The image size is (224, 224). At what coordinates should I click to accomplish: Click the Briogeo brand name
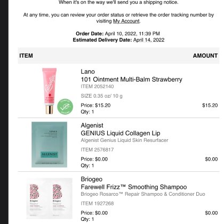92,179
